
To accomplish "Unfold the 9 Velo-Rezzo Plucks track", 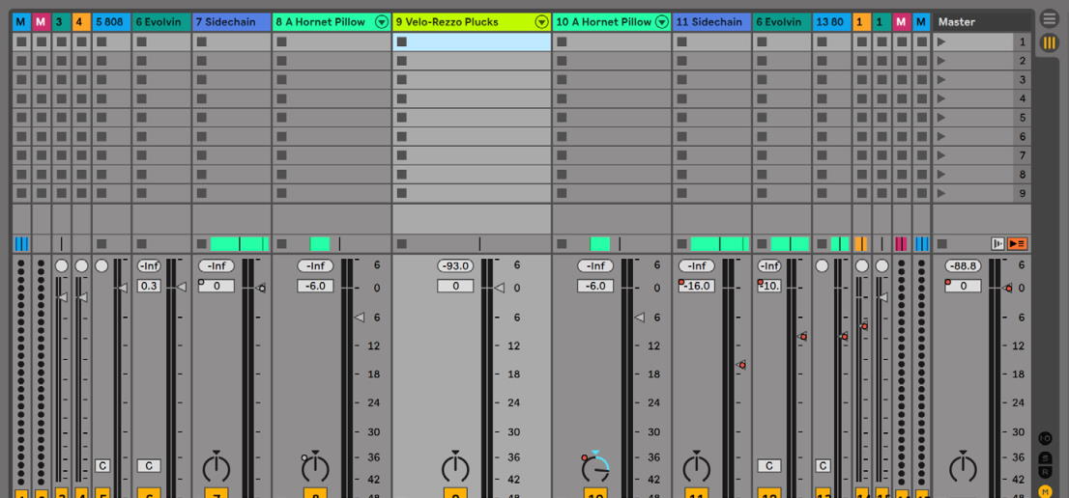I will click(x=541, y=22).
